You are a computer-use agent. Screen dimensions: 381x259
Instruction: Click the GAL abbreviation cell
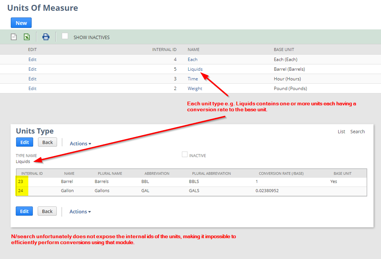click(145, 191)
